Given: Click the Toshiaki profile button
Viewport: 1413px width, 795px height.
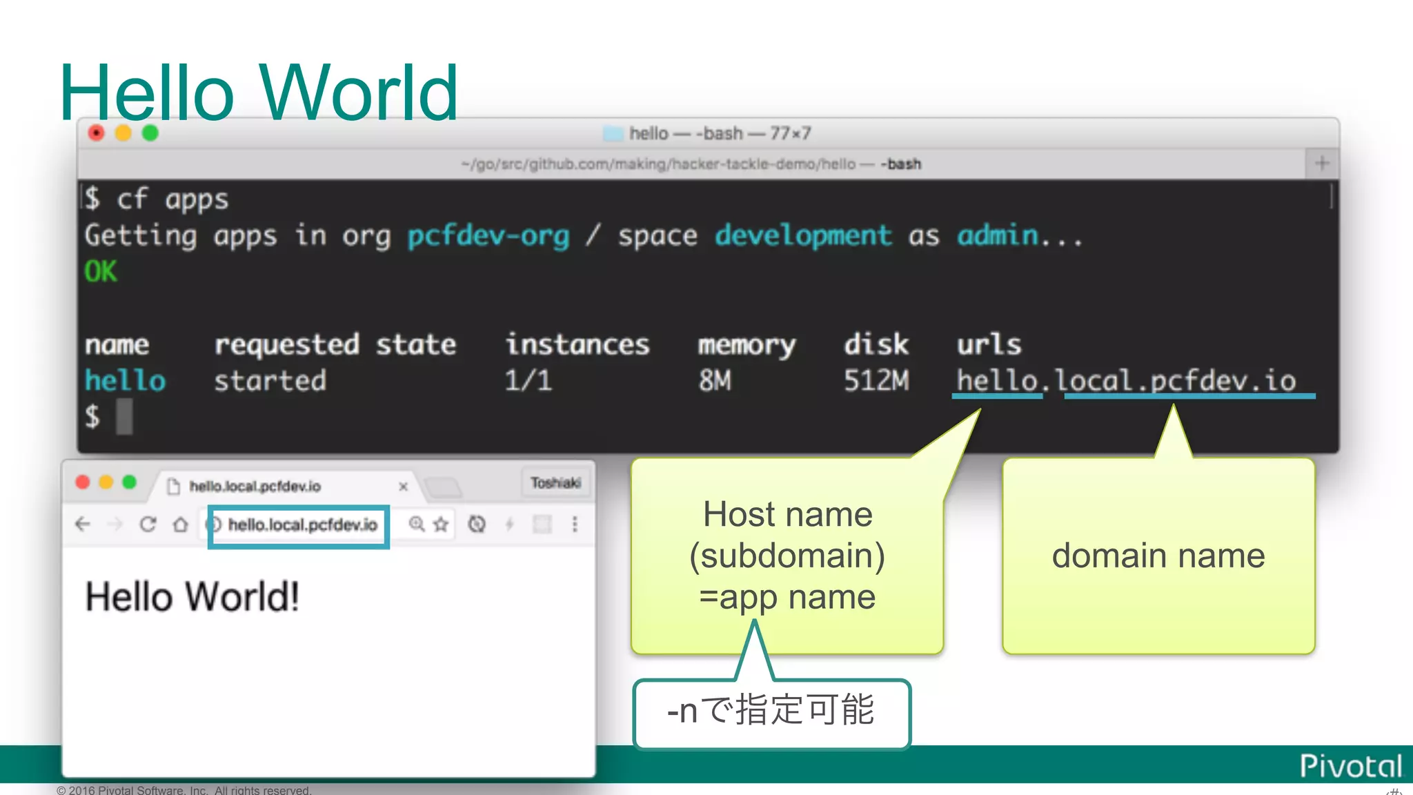Looking at the screenshot, I should point(555,483).
